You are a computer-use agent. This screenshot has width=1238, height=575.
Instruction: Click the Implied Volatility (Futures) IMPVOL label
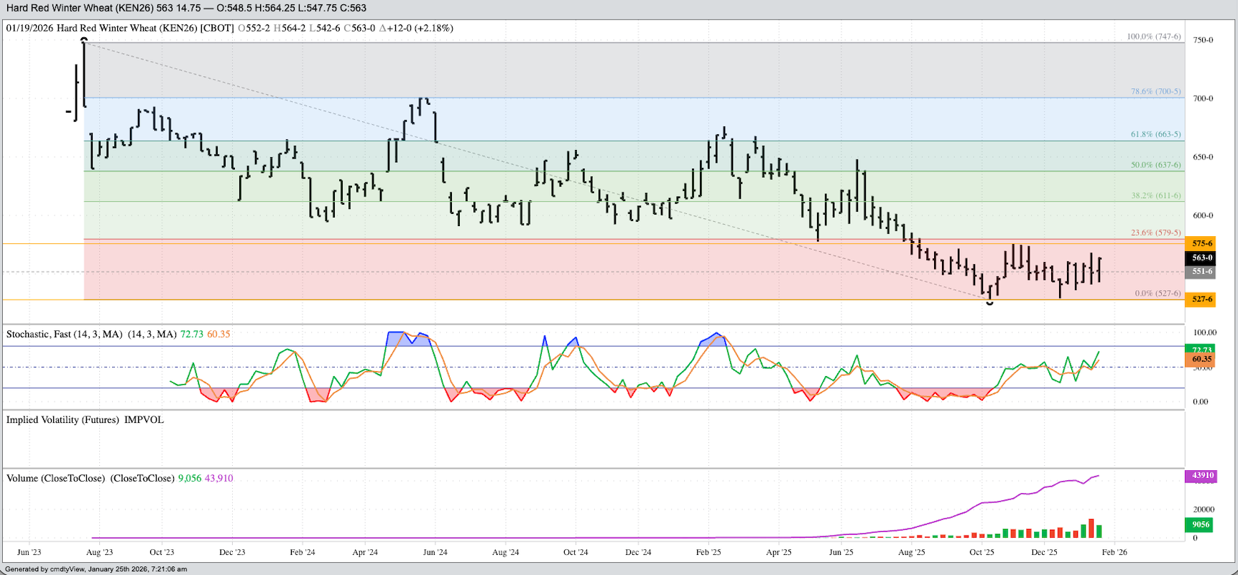coord(85,420)
